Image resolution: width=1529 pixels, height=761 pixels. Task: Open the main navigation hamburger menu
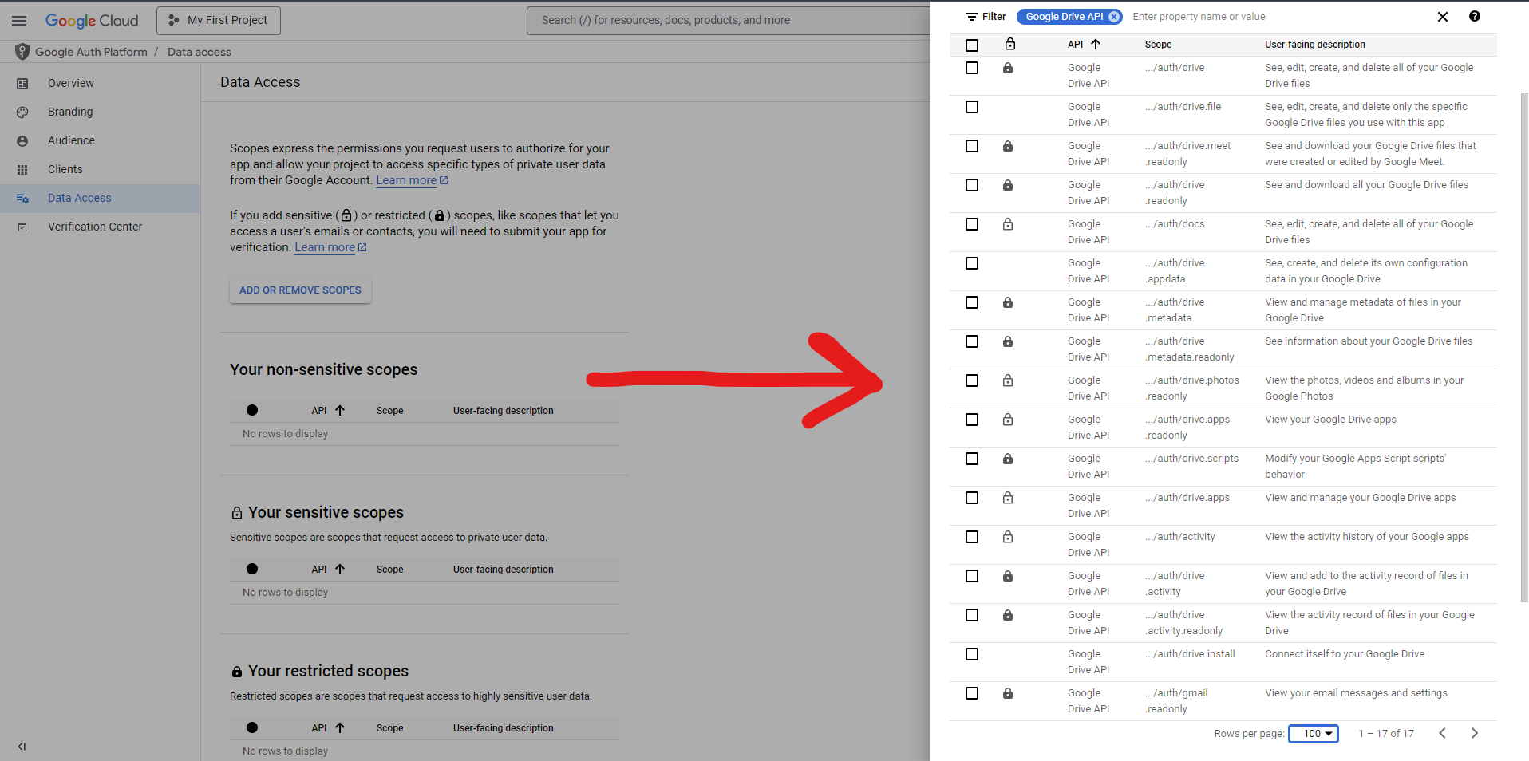pyautogui.click(x=19, y=21)
